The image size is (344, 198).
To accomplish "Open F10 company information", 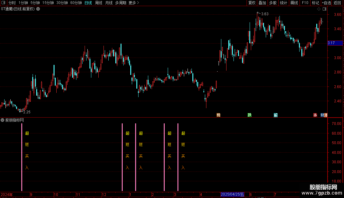I will [305, 3].
